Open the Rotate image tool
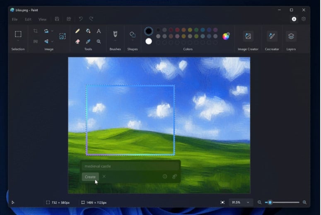321x215 pixels. [46, 31]
